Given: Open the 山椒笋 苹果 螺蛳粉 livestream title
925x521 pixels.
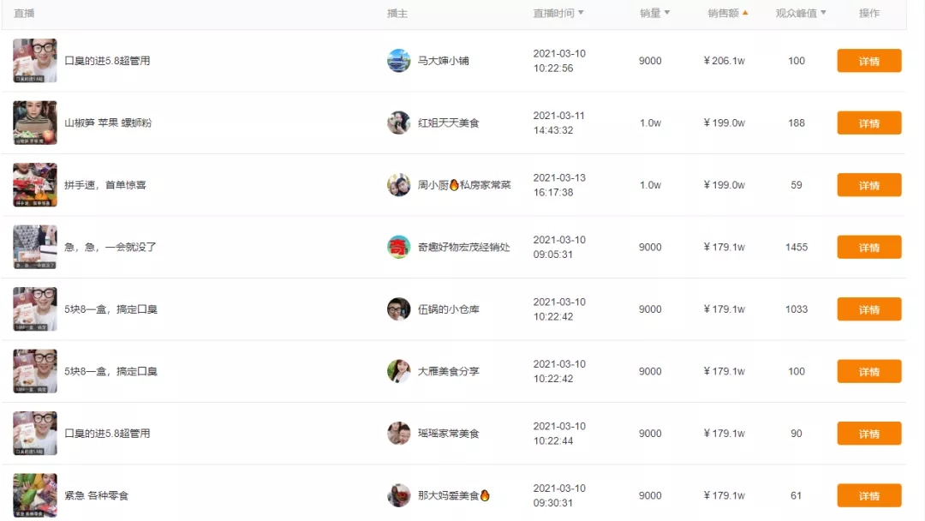Looking at the screenshot, I should click(109, 123).
